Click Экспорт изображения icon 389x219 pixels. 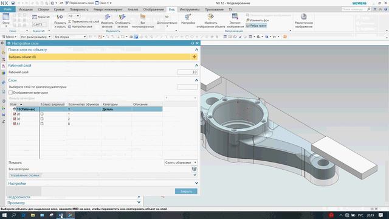(235, 16)
